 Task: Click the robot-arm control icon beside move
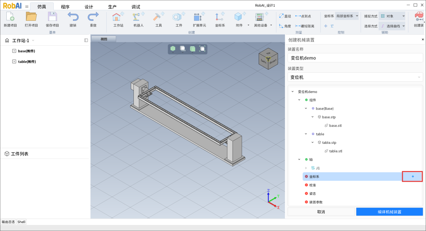(332, 26)
